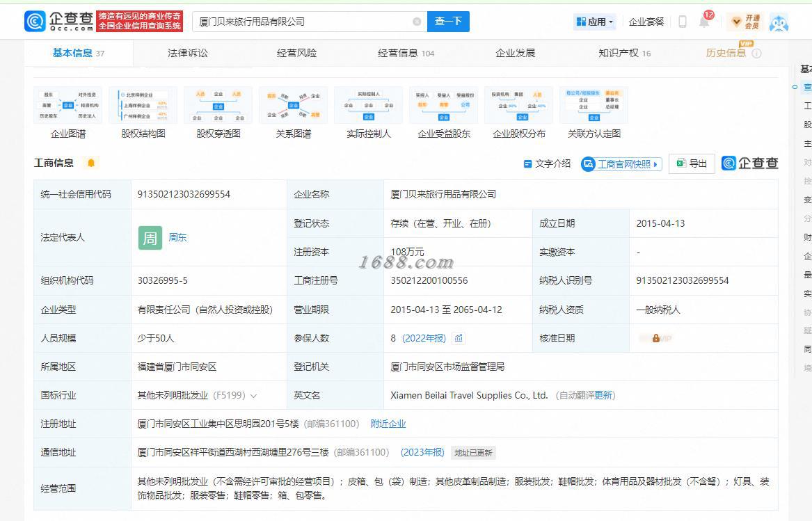Click the info icon beside 历史信息
The height and width of the screenshot is (521, 812).
(756, 54)
